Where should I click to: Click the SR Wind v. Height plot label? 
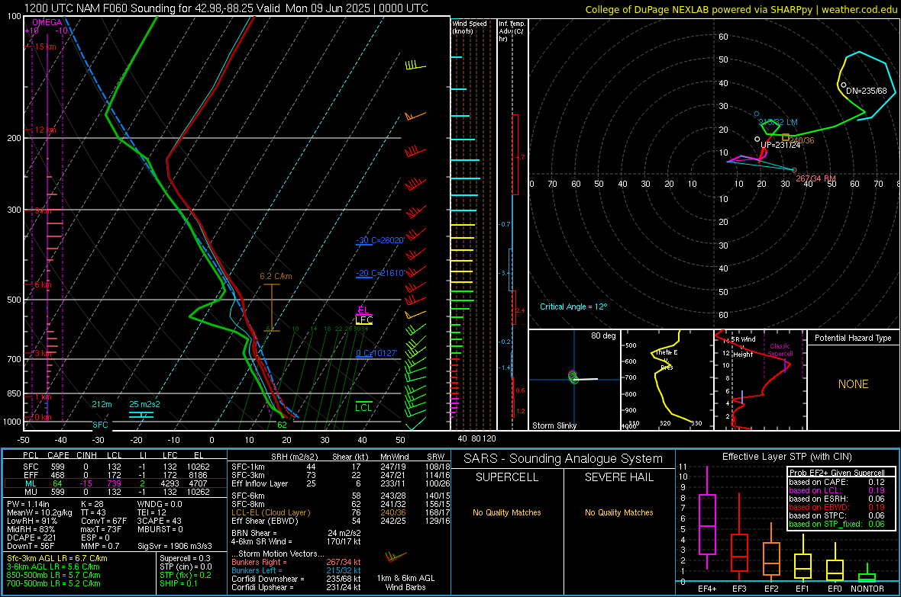tap(742, 347)
